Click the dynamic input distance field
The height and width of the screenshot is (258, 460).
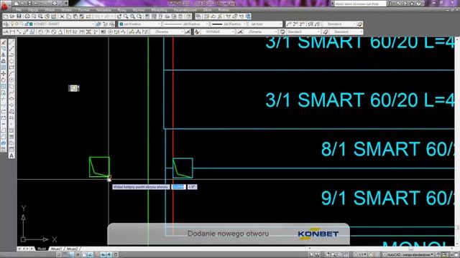[x=178, y=186]
